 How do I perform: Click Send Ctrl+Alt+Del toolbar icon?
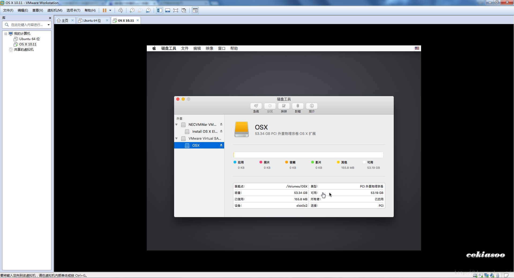[121, 10]
